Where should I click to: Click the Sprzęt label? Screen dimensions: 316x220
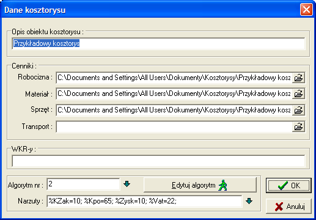point(42,109)
